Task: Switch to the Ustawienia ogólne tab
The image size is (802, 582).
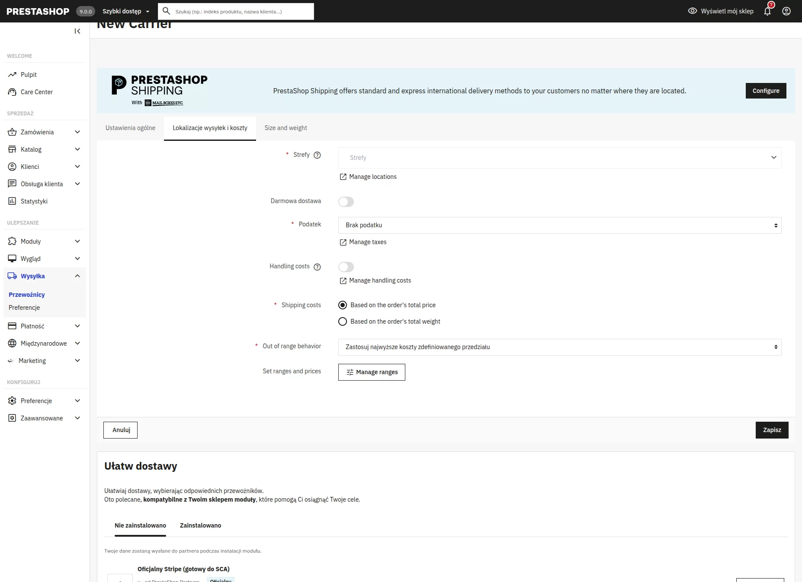Action: 130,128
